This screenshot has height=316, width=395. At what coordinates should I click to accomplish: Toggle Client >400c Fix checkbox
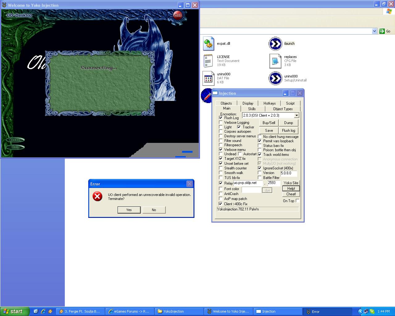[x=221, y=204]
